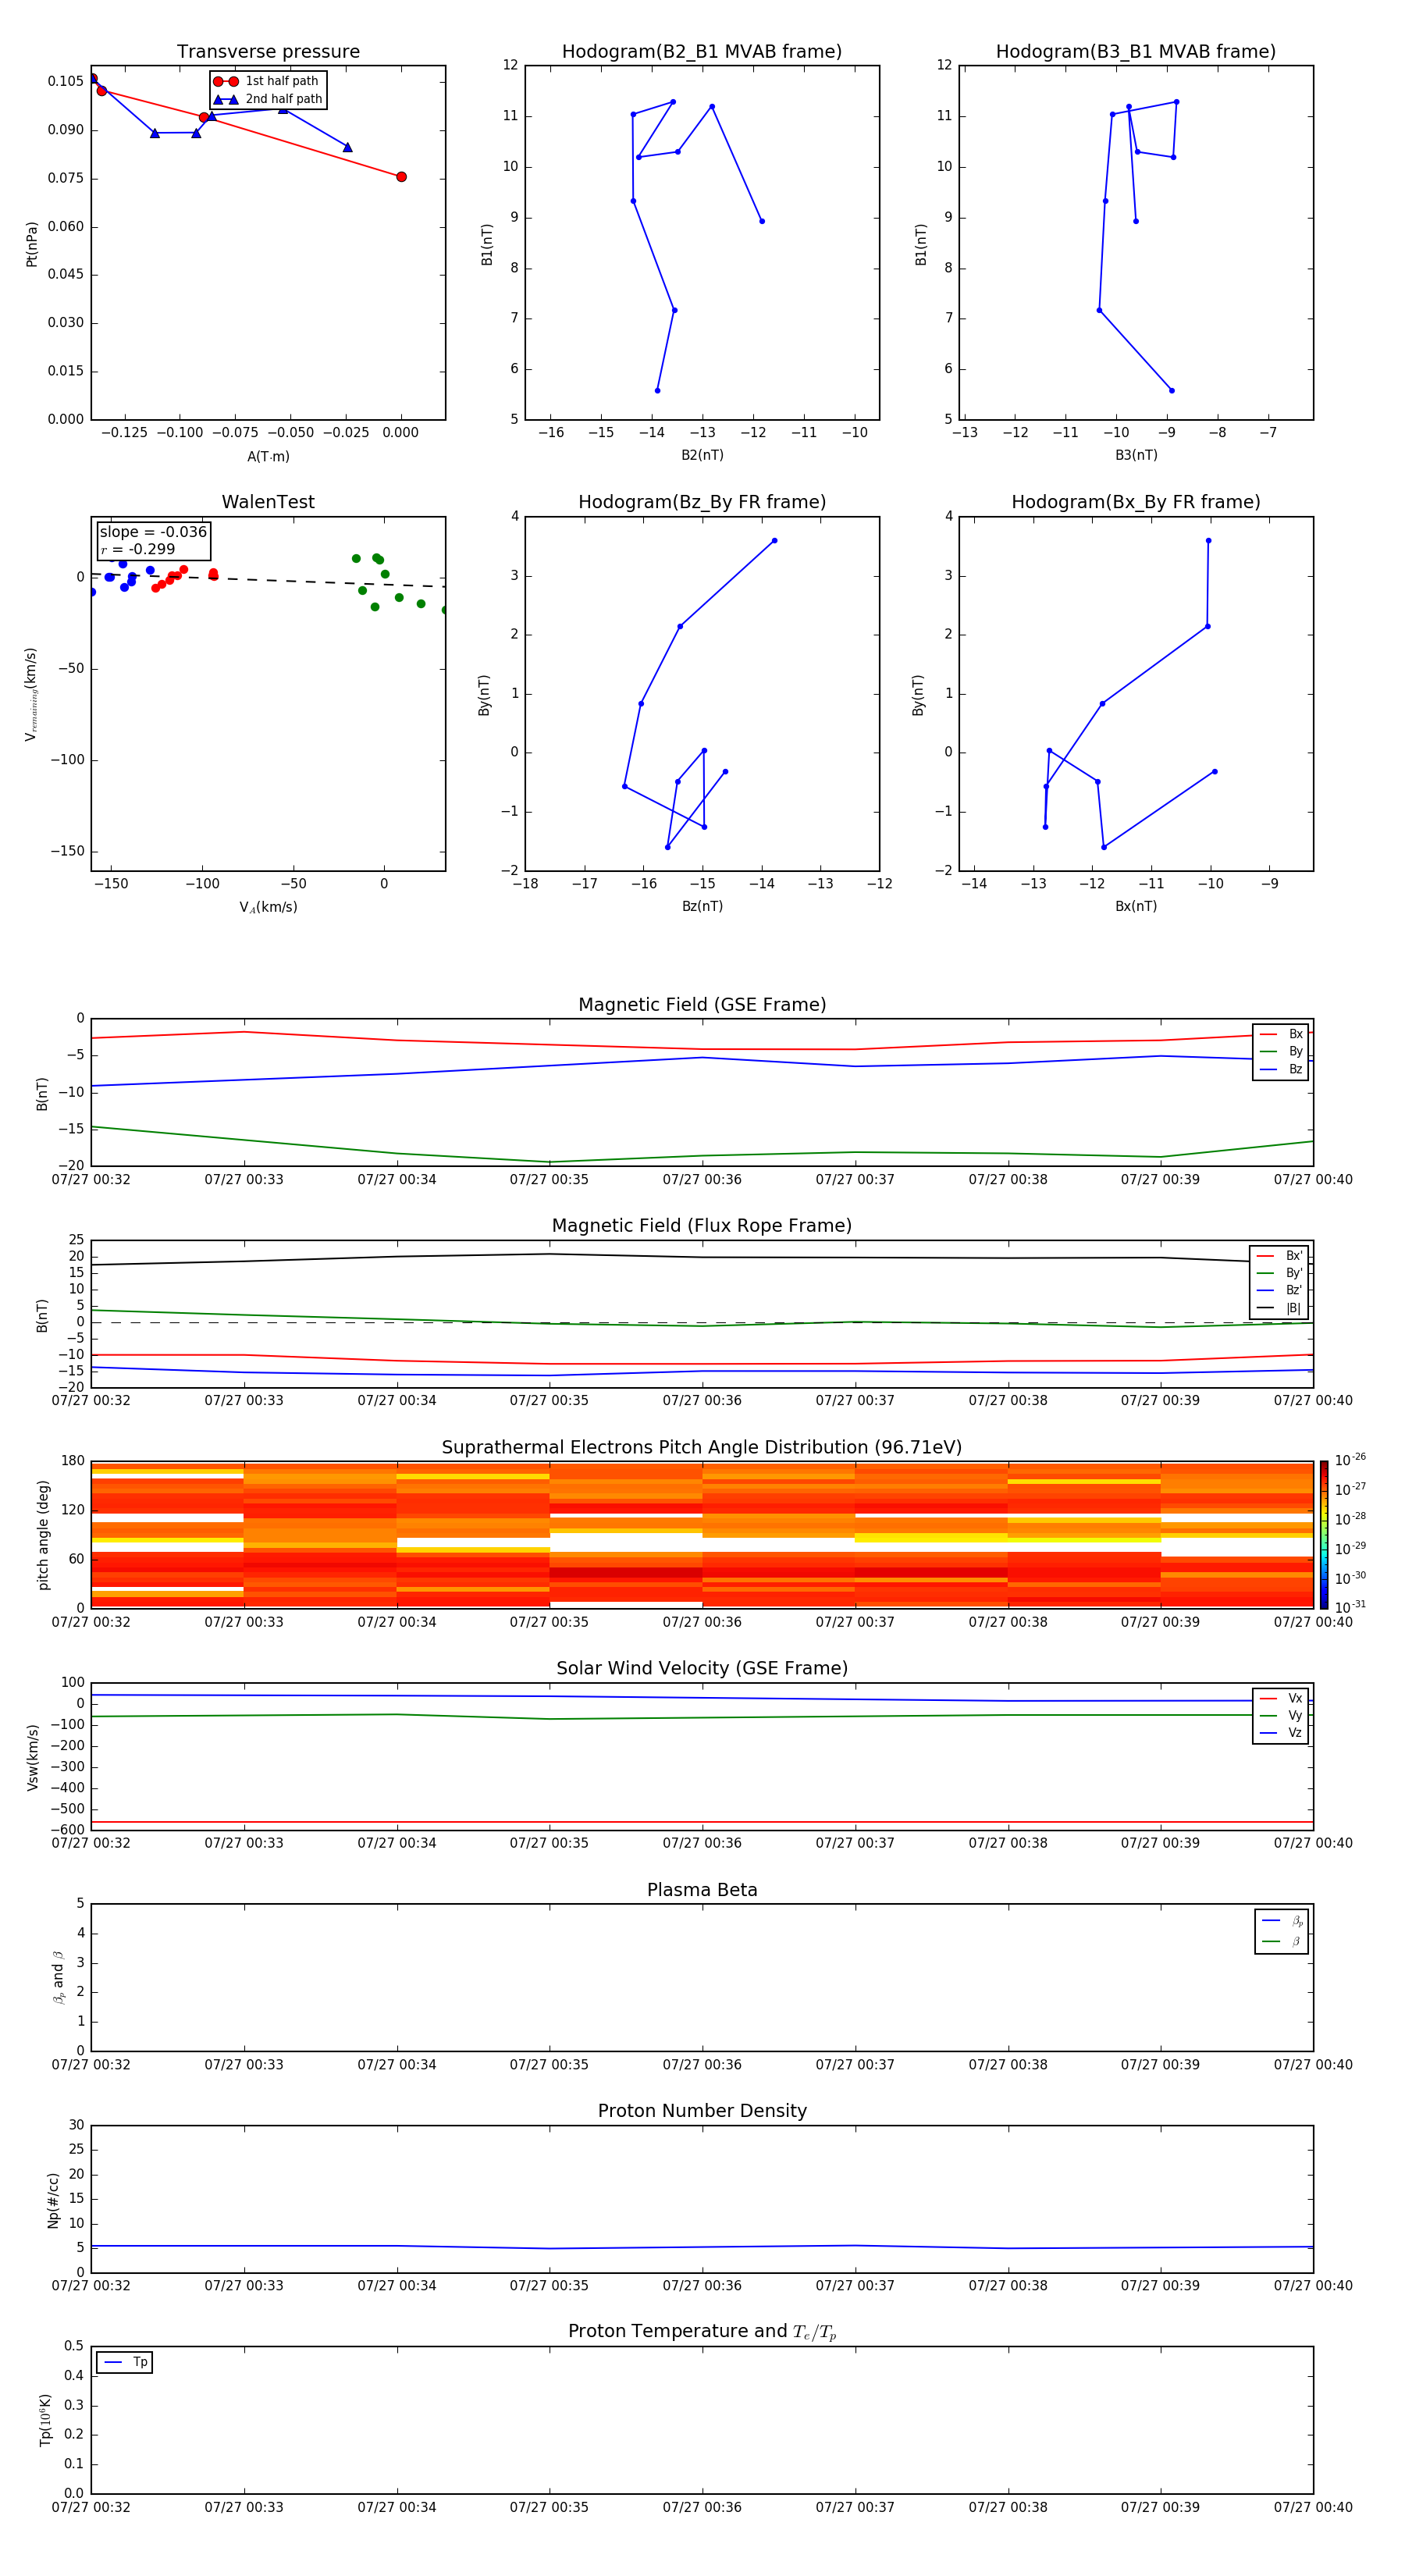Click the "Proton Number Density" title
Viewport: 1405px width, 2576px height.
coord(702,2111)
